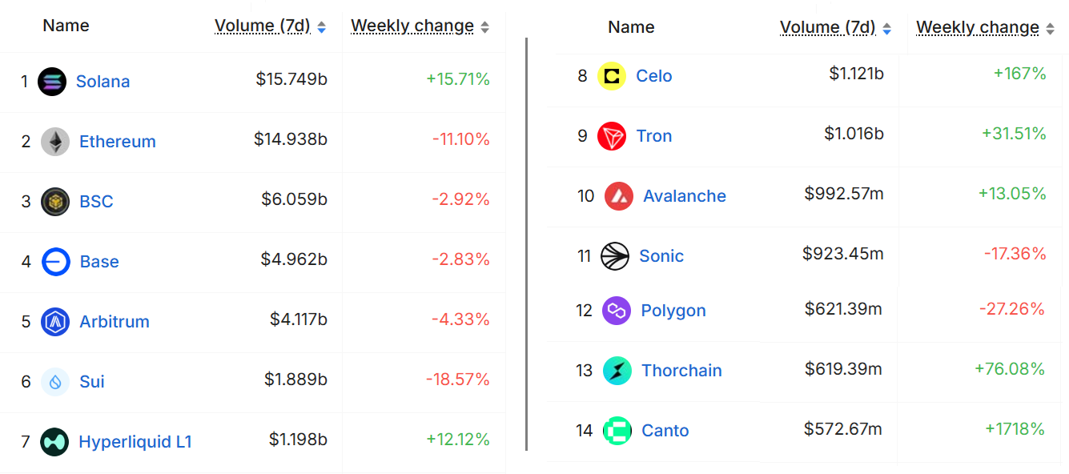Viewport: 1069px width, 474px height.
Task: Click the purple Polygon logo icon
Action: [617, 311]
